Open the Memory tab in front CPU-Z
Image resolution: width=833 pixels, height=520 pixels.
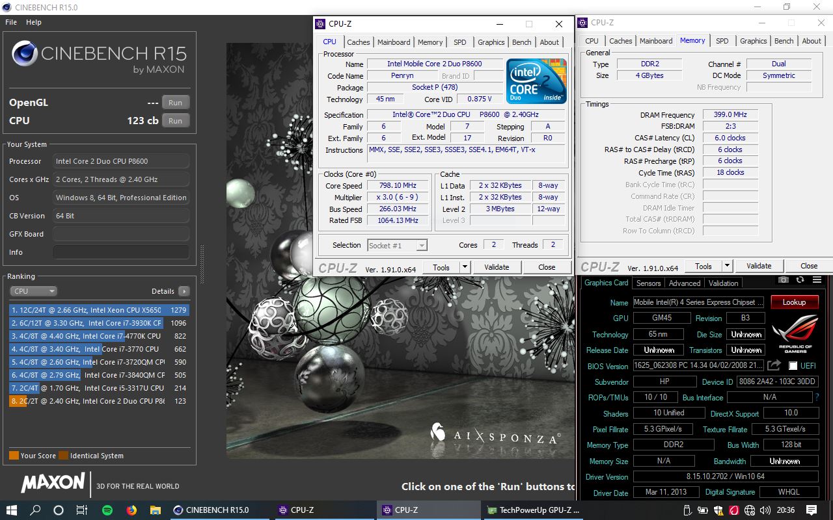coord(430,42)
